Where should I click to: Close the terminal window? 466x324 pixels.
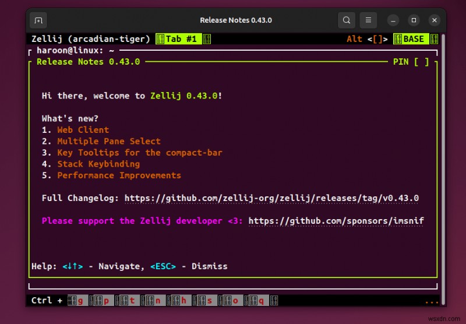(x=435, y=20)
